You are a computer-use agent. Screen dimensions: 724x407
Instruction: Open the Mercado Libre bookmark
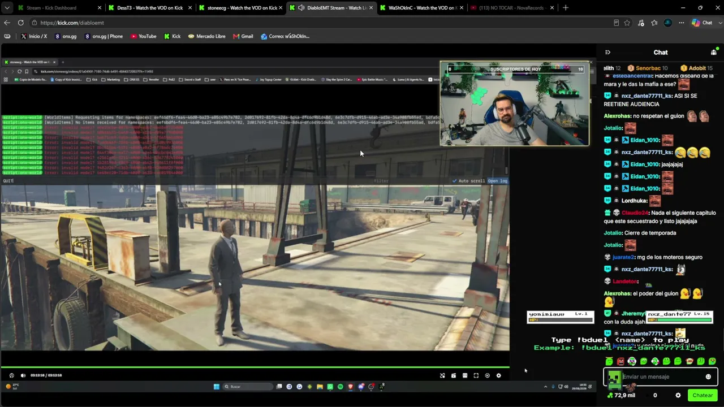coord(206,36)
